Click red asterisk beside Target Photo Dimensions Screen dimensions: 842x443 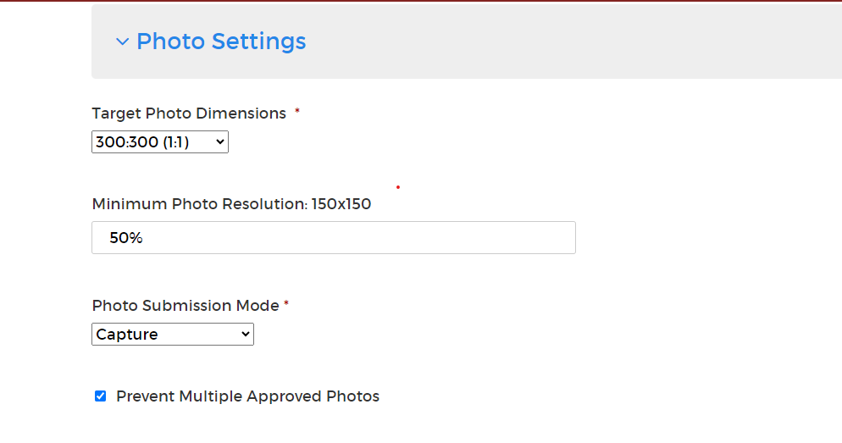click(x=297, y=111)
